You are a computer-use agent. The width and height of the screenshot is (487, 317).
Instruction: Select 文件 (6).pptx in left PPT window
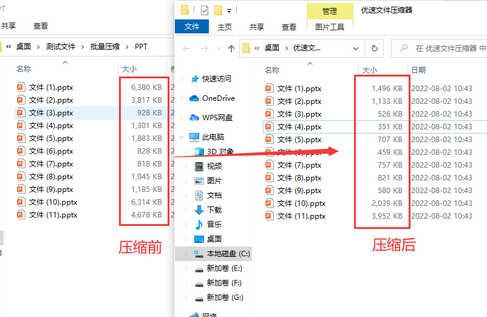(x=50, y=151)
